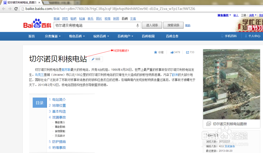Click the 三级 level link at top
The image size is (263, 153).
click(x=244, y=15)
